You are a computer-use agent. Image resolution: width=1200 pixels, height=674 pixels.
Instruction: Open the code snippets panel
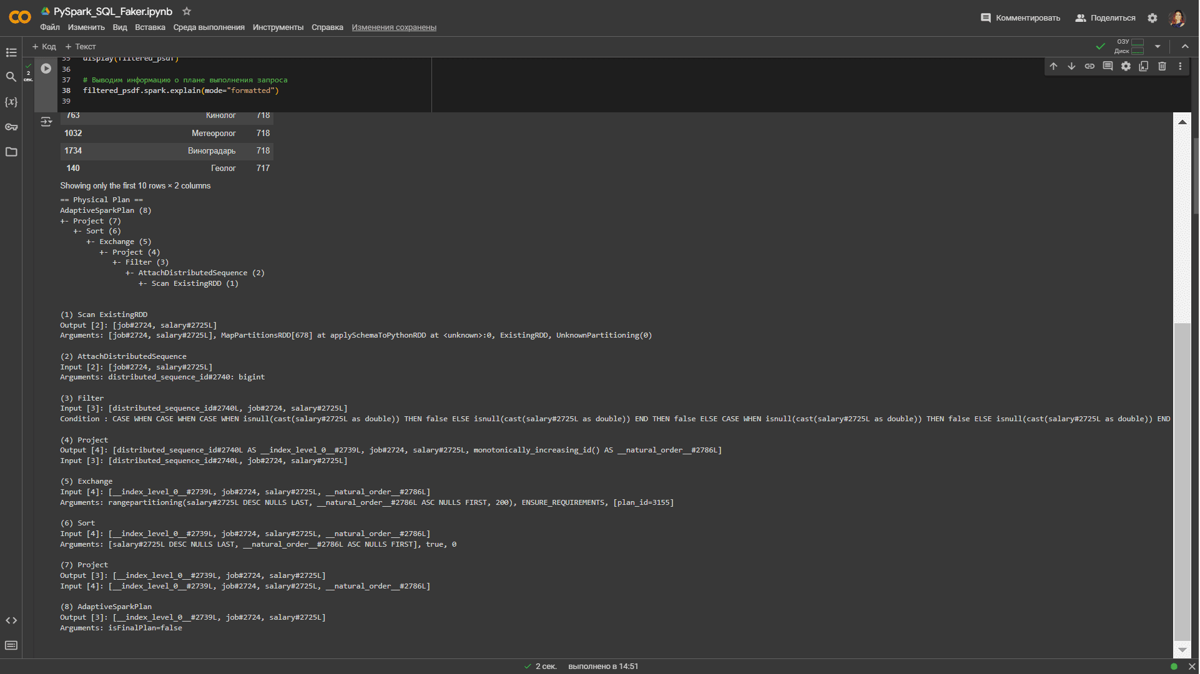click(11, 620)
